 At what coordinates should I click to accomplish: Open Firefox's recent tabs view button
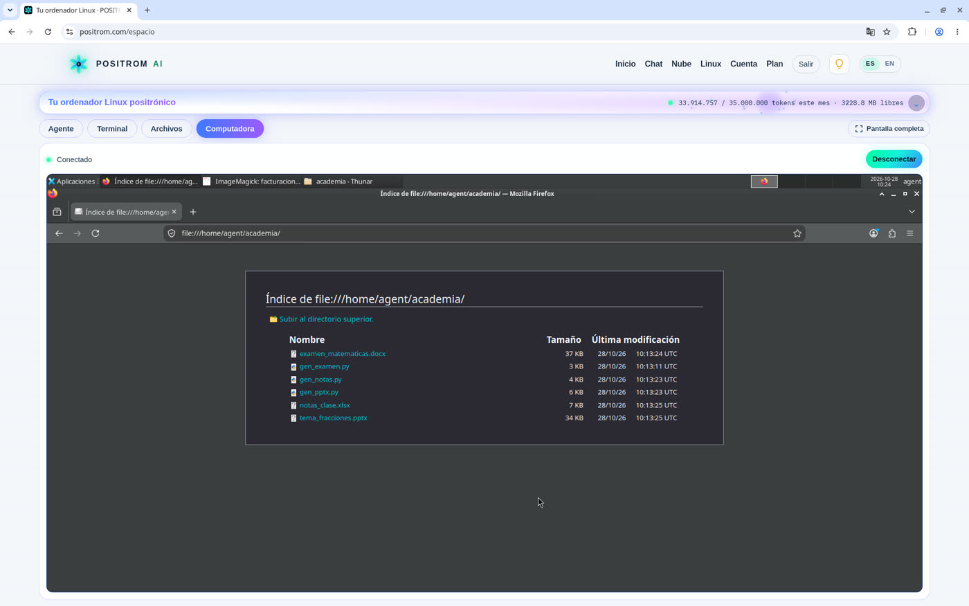click(57, 212)
